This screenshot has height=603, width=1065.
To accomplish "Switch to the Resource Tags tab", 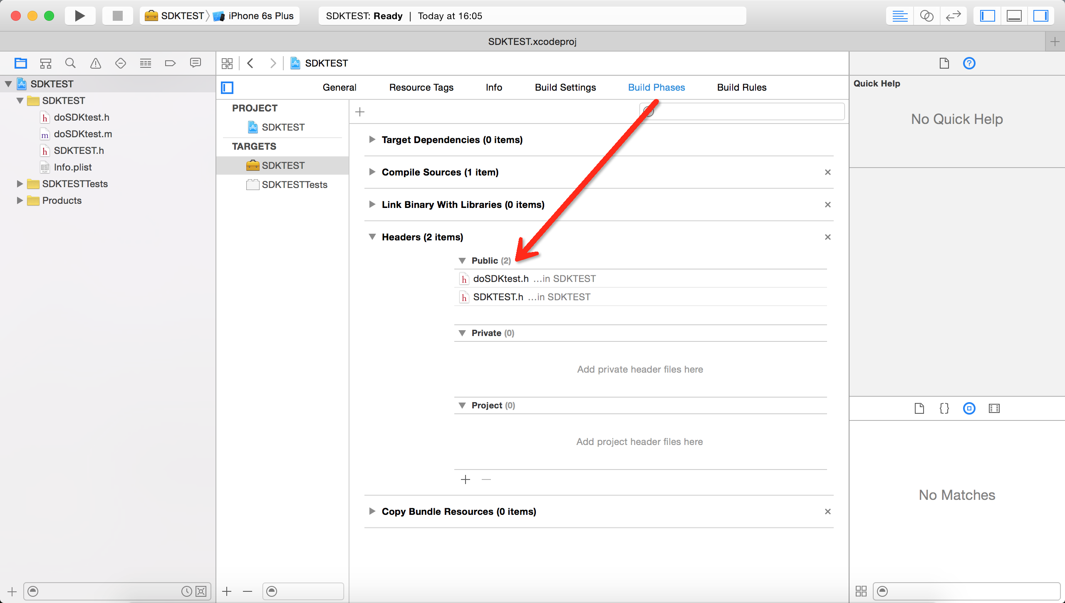I will click(421, 87).
